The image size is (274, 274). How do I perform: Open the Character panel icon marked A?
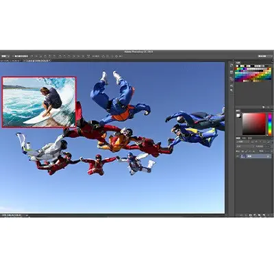pos(232,86)
